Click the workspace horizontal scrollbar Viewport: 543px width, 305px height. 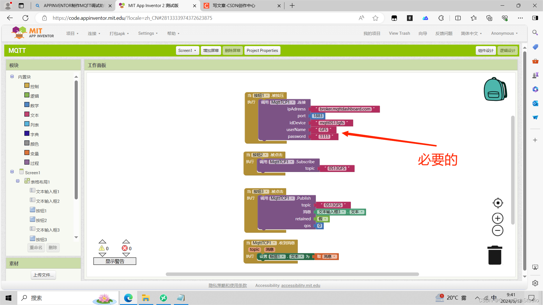point(292,274)
